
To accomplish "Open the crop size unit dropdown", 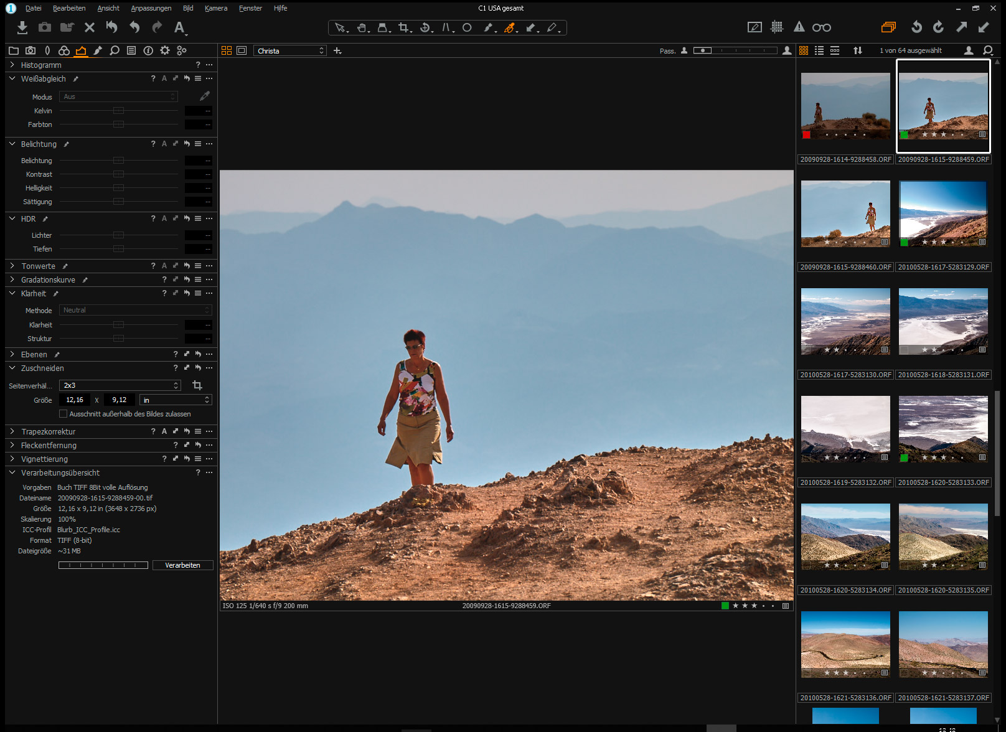I will pyautogui.click(x=176, y=400).
